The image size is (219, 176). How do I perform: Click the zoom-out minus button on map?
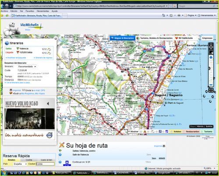point(211,85)
